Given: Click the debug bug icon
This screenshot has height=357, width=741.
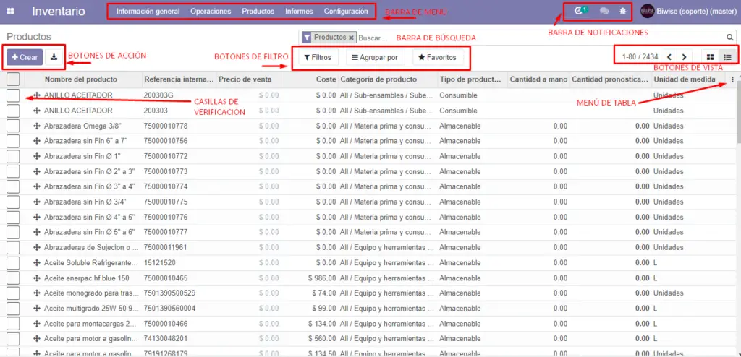Looking at the screenshot, I should click(x=623, y=12).
